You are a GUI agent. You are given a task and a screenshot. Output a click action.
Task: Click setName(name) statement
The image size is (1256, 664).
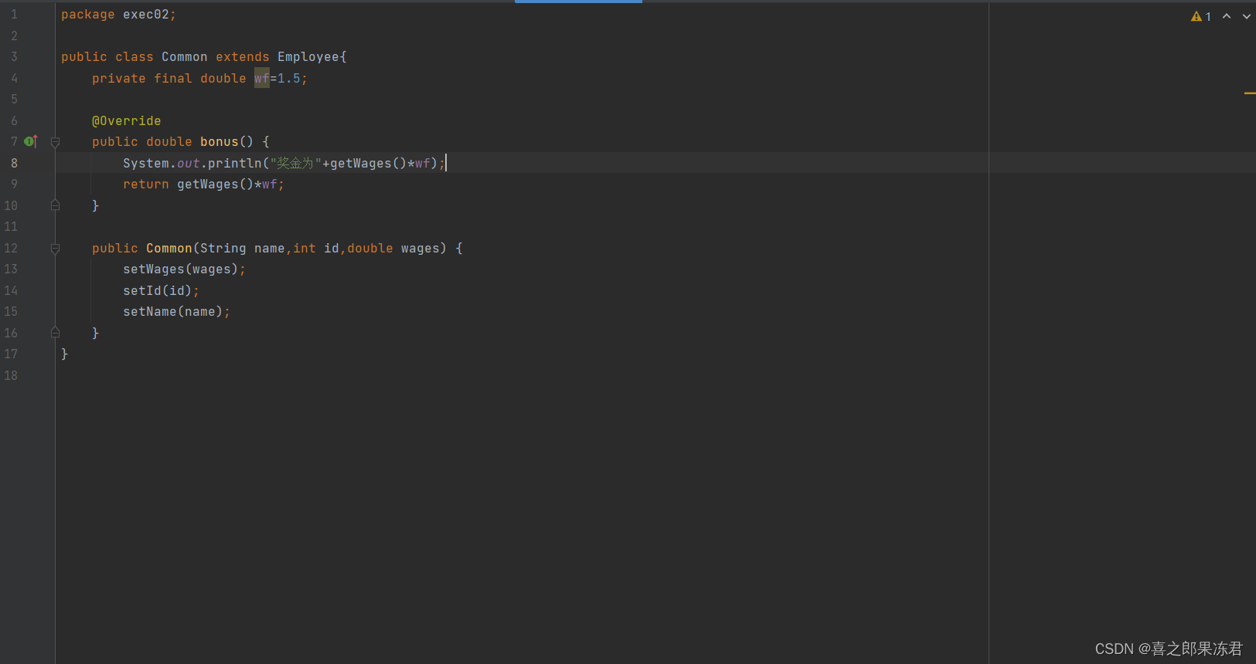[176, 312]
